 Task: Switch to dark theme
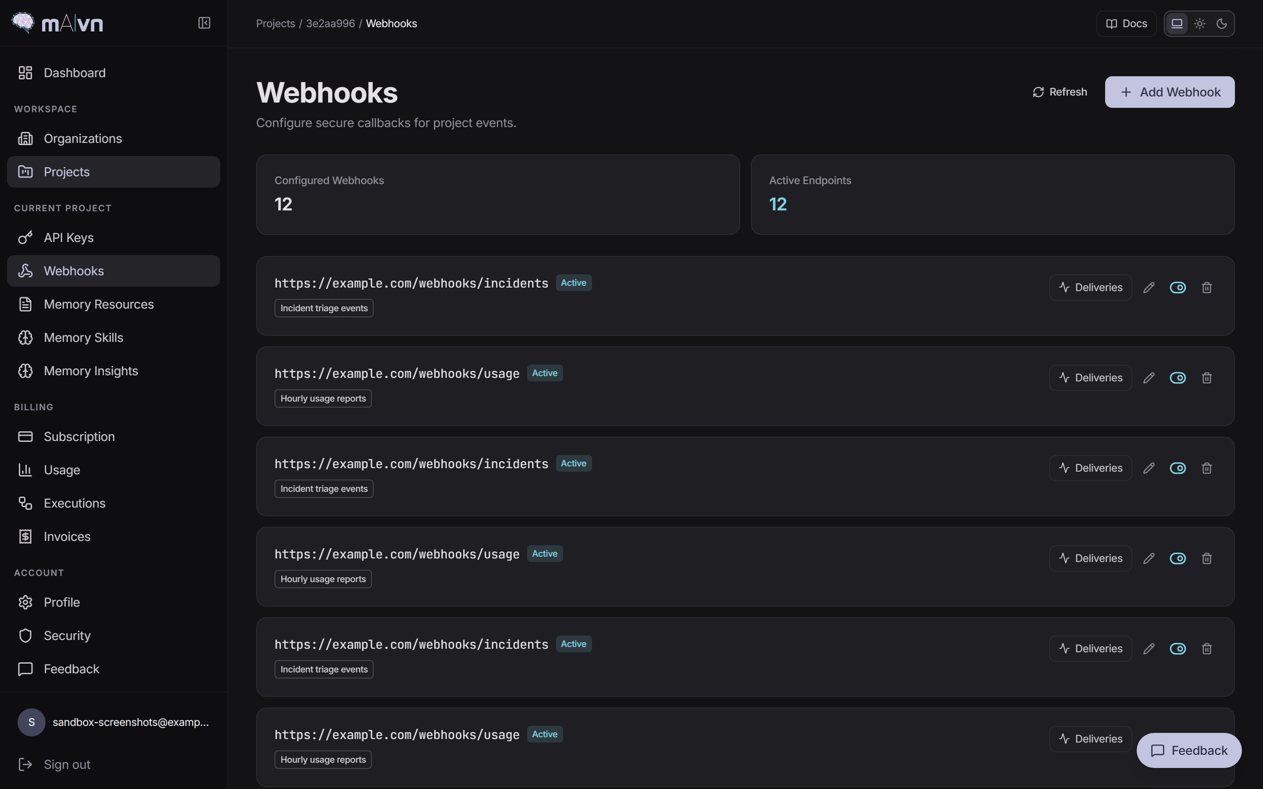coord(1222,24)
